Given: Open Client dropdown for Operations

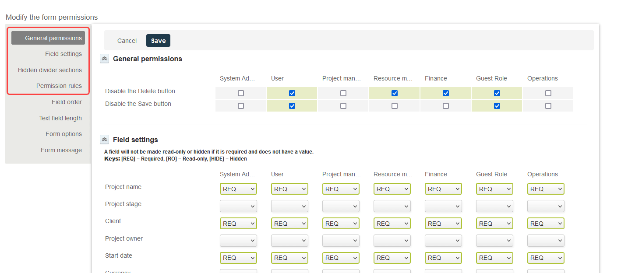Looking at the screenshot, I should coord(546,224).
